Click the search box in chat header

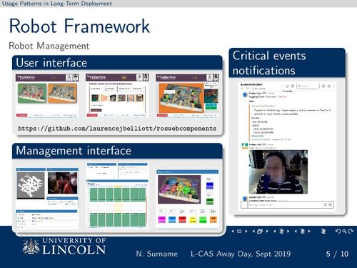click(x=308, y=86)
